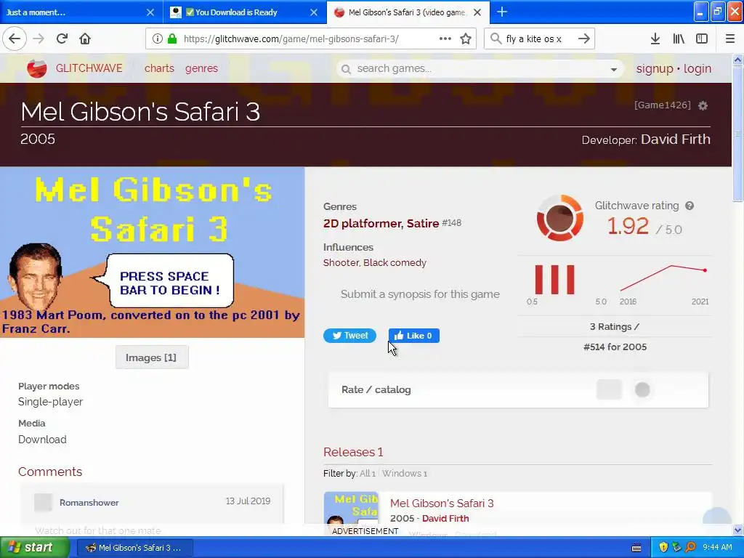Close the 'You Download is Ready' tab
The image size is (744, 558).
(x=314, y=12)
